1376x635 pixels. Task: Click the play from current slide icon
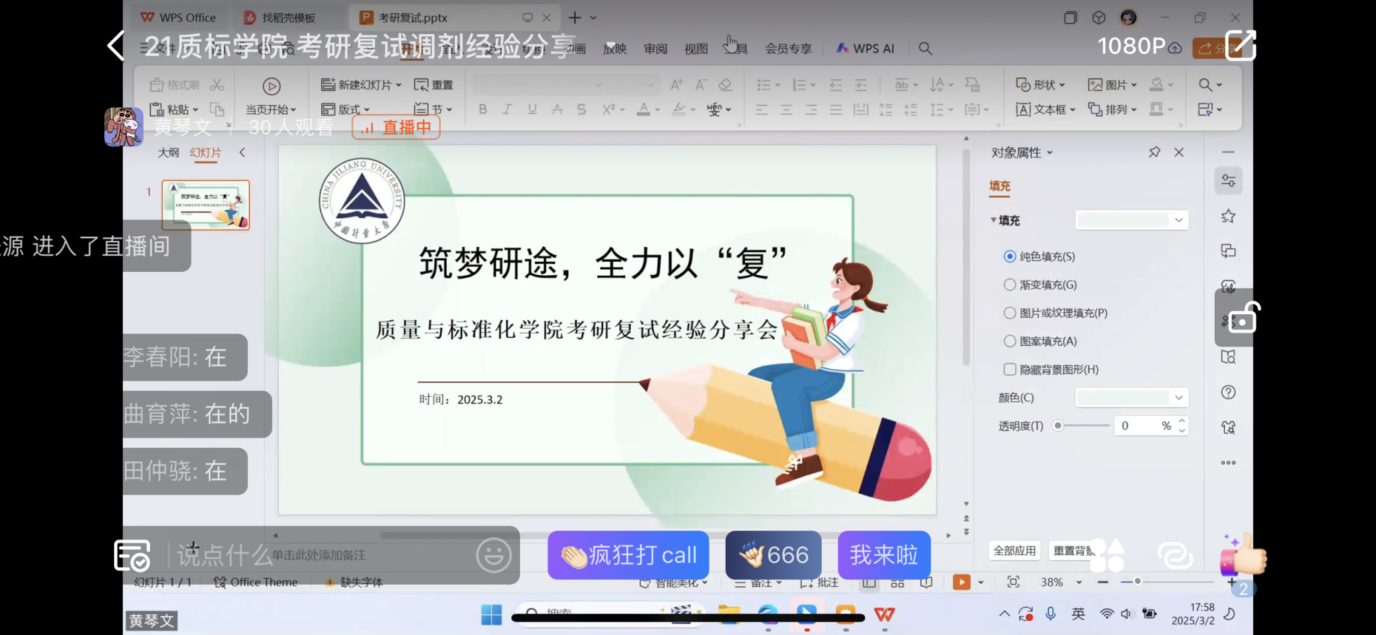click(271, 86)
